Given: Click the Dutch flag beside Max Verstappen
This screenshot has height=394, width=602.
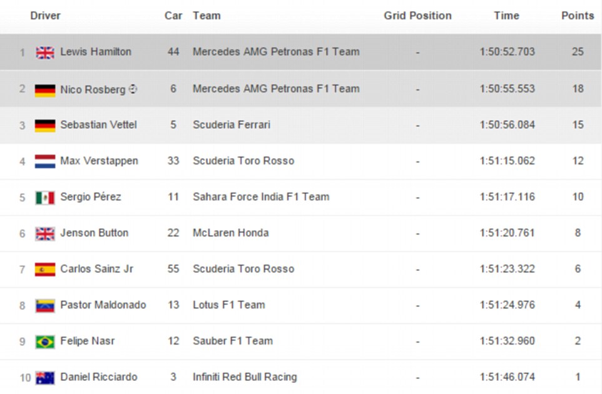Looking at the screenshot, I should [45, 161].
